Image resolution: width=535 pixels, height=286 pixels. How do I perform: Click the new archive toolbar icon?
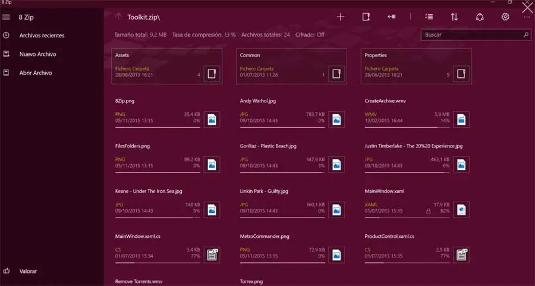(x=366, y=17)
